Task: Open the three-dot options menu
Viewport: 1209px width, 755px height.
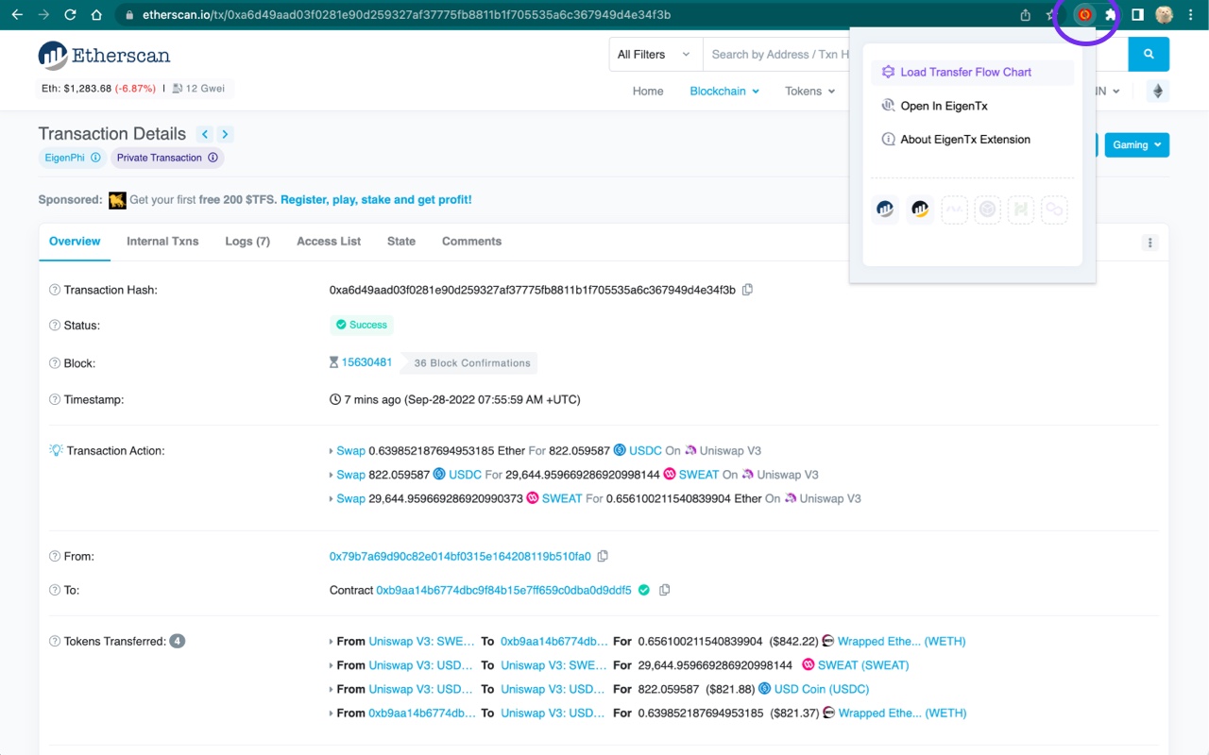Action: [x=1149, y=243]
